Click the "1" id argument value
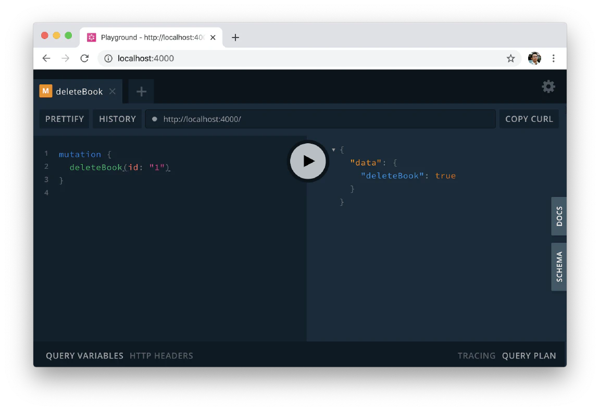 click(157, 167)
